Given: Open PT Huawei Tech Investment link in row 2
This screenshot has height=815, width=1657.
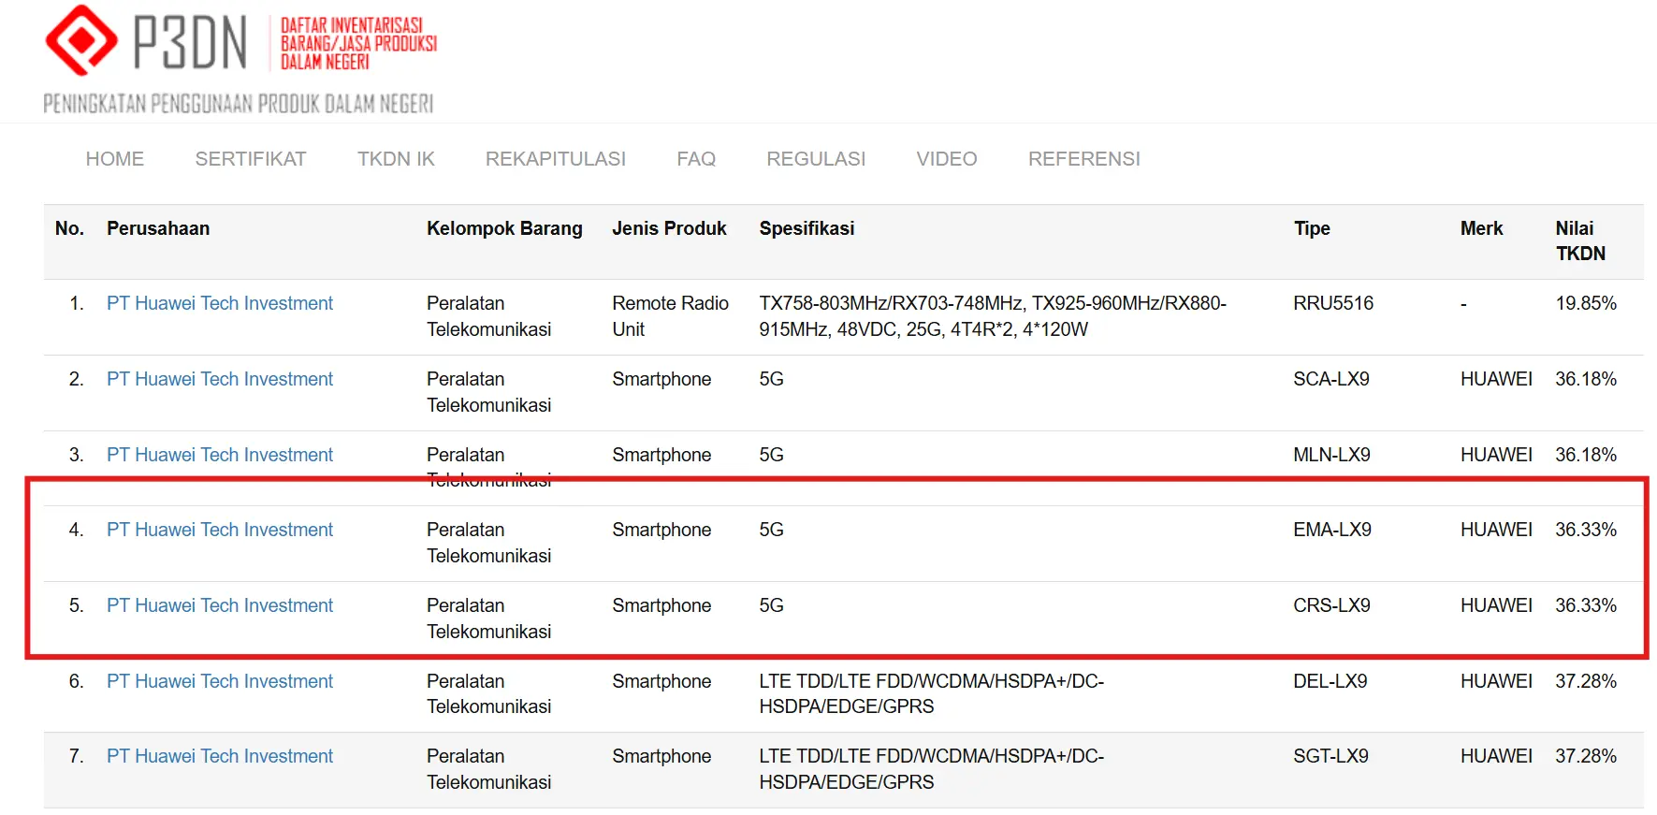Looking at the screenshot, I should (220, 379).
